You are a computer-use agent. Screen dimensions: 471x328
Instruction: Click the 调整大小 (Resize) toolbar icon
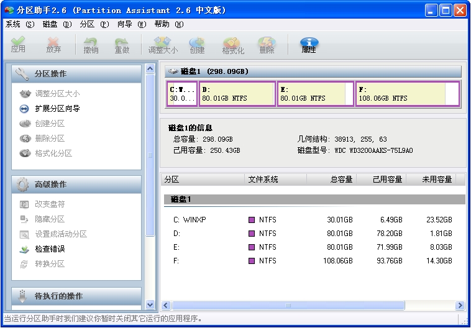163,45
